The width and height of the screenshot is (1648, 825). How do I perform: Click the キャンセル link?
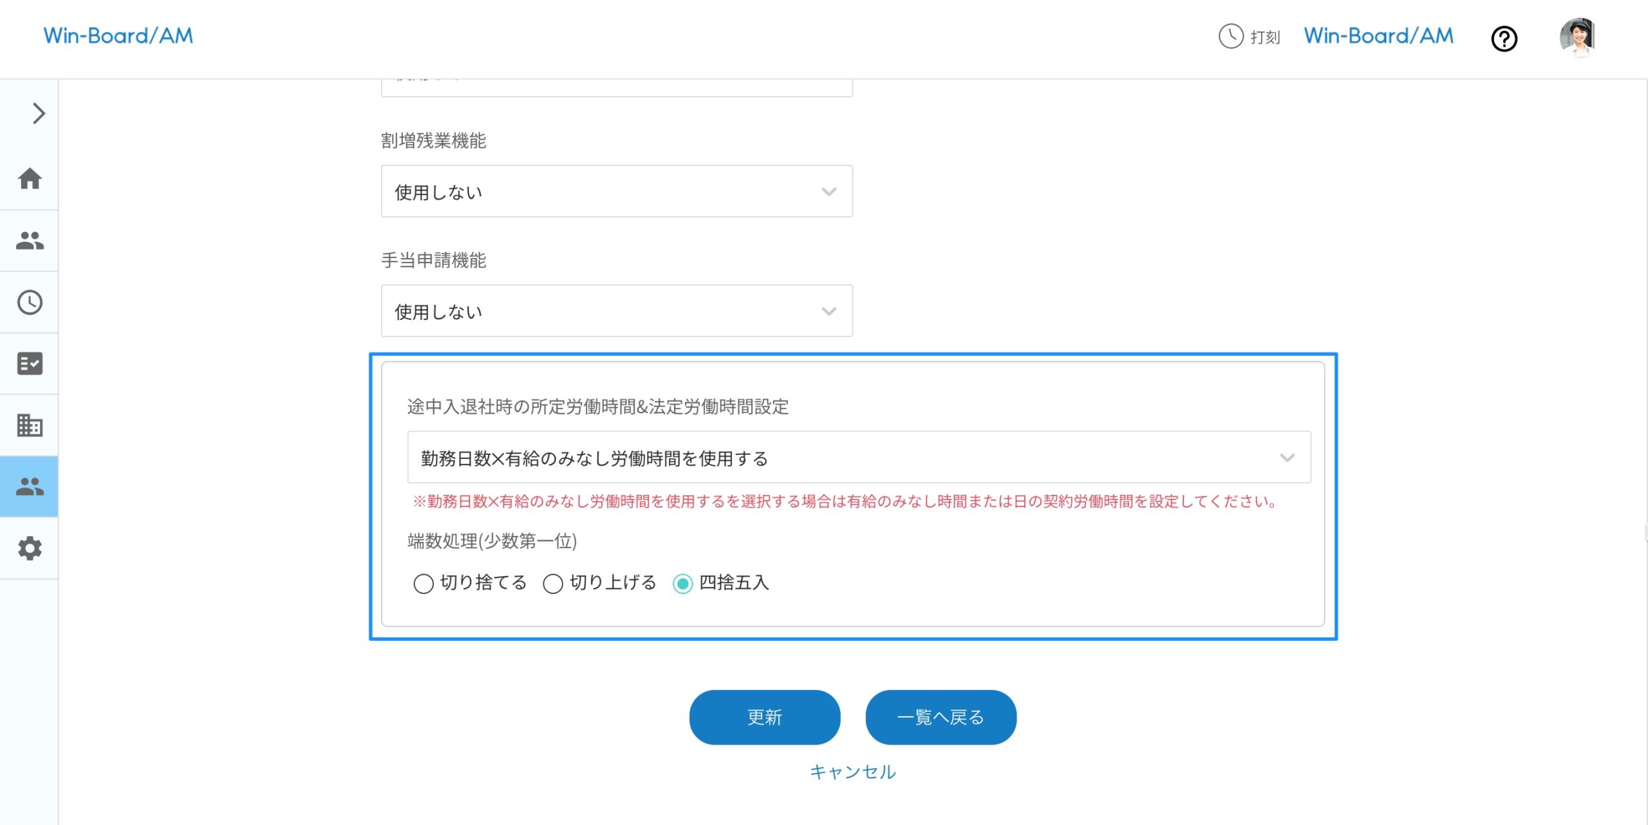click(x=852, y=771)
